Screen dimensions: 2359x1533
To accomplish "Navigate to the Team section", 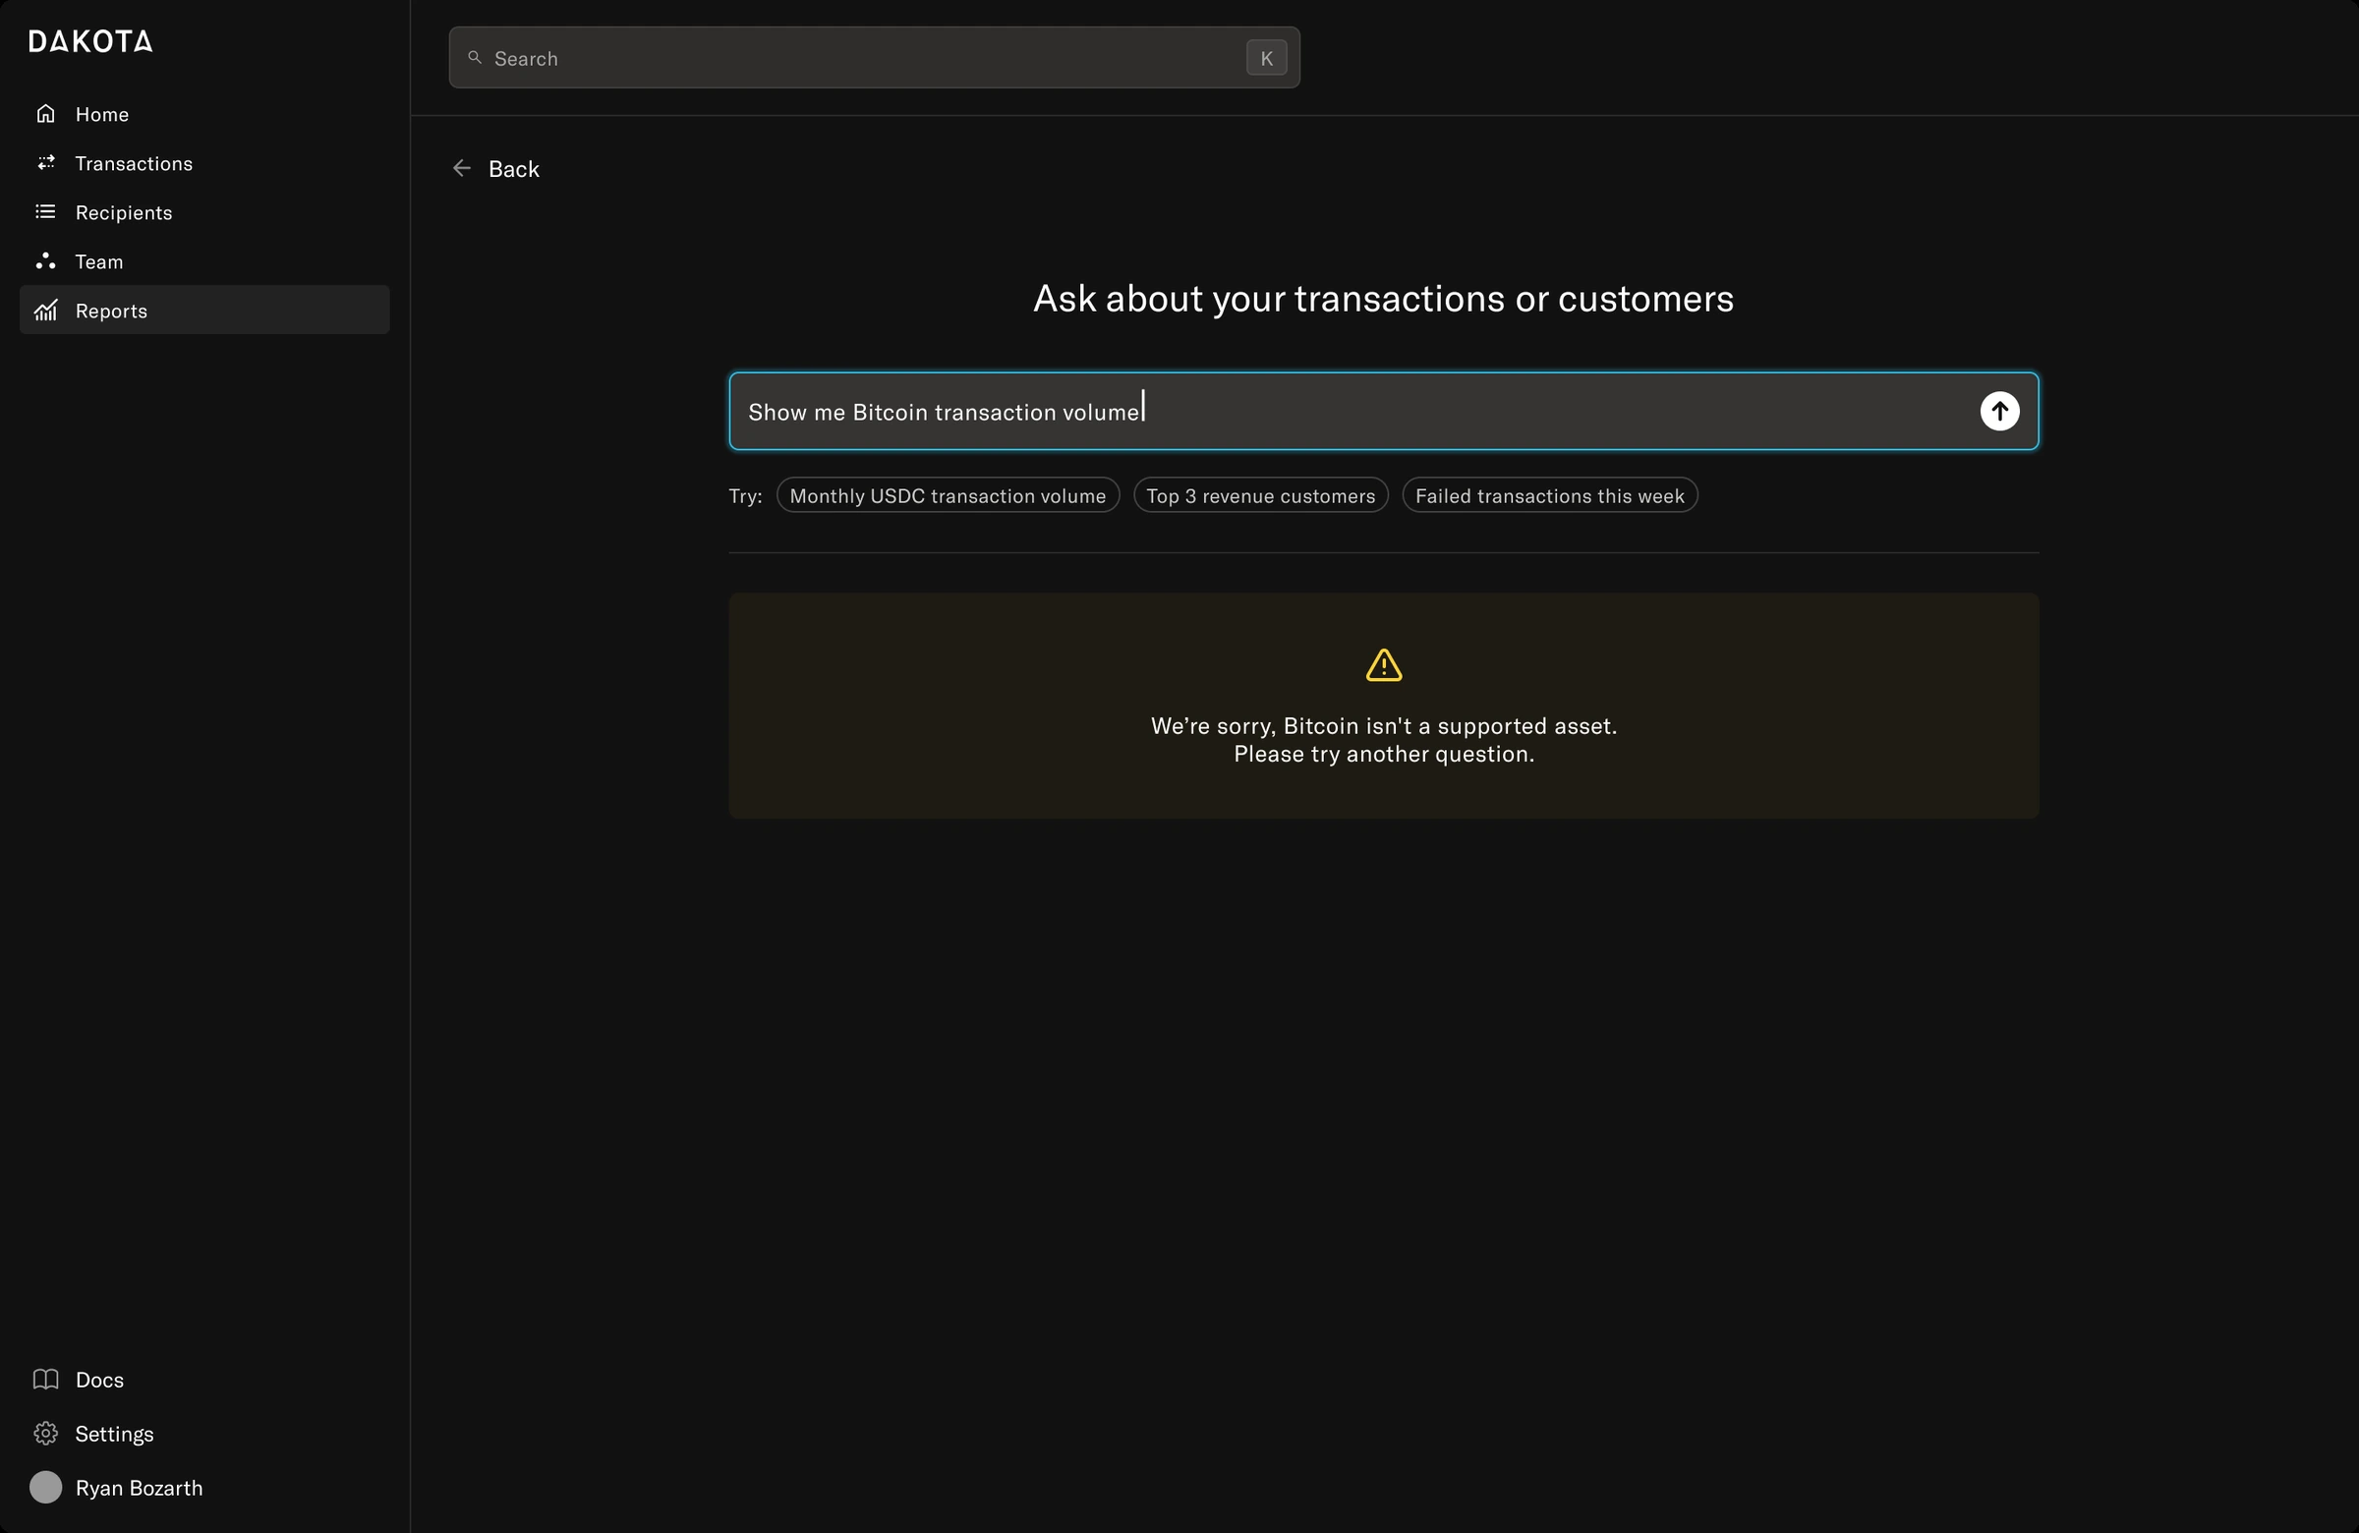I will click(x=204, y=261).
